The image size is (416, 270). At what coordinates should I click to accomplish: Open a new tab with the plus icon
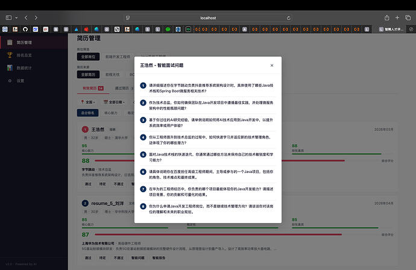(397, 17)
